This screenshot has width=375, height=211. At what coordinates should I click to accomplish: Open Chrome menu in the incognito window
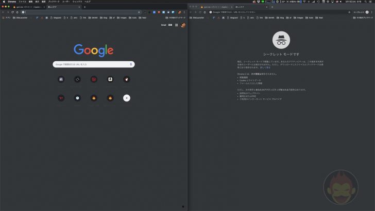pyautogui.click(x=372, y=12)
